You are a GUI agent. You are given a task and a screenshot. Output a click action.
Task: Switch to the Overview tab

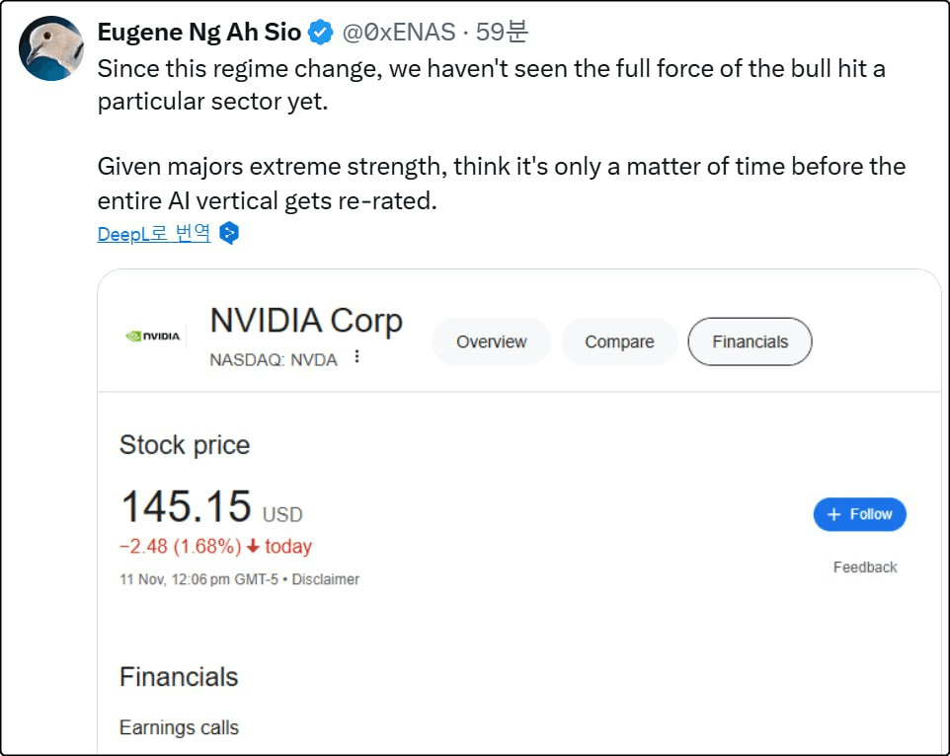(492, 341)
